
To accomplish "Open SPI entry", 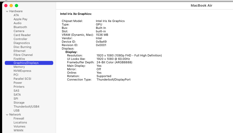I will click(x=16, y=99).
